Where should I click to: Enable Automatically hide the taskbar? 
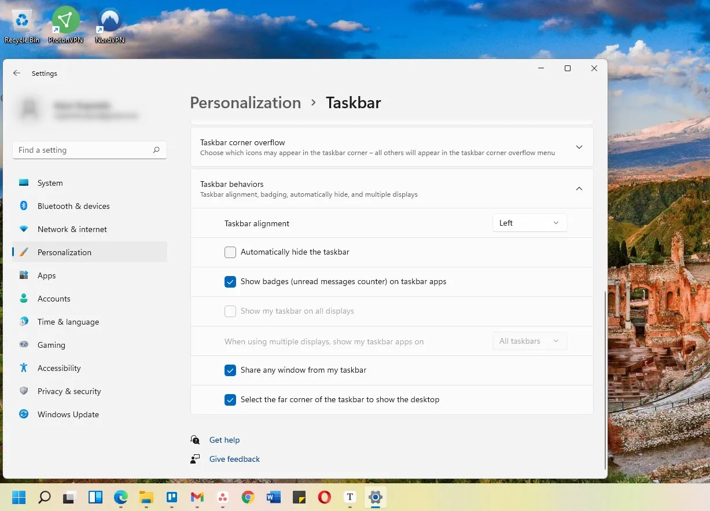[230, 252]
